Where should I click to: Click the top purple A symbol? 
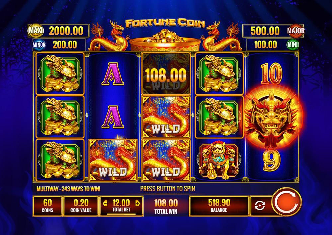click(x=113, y=74)
